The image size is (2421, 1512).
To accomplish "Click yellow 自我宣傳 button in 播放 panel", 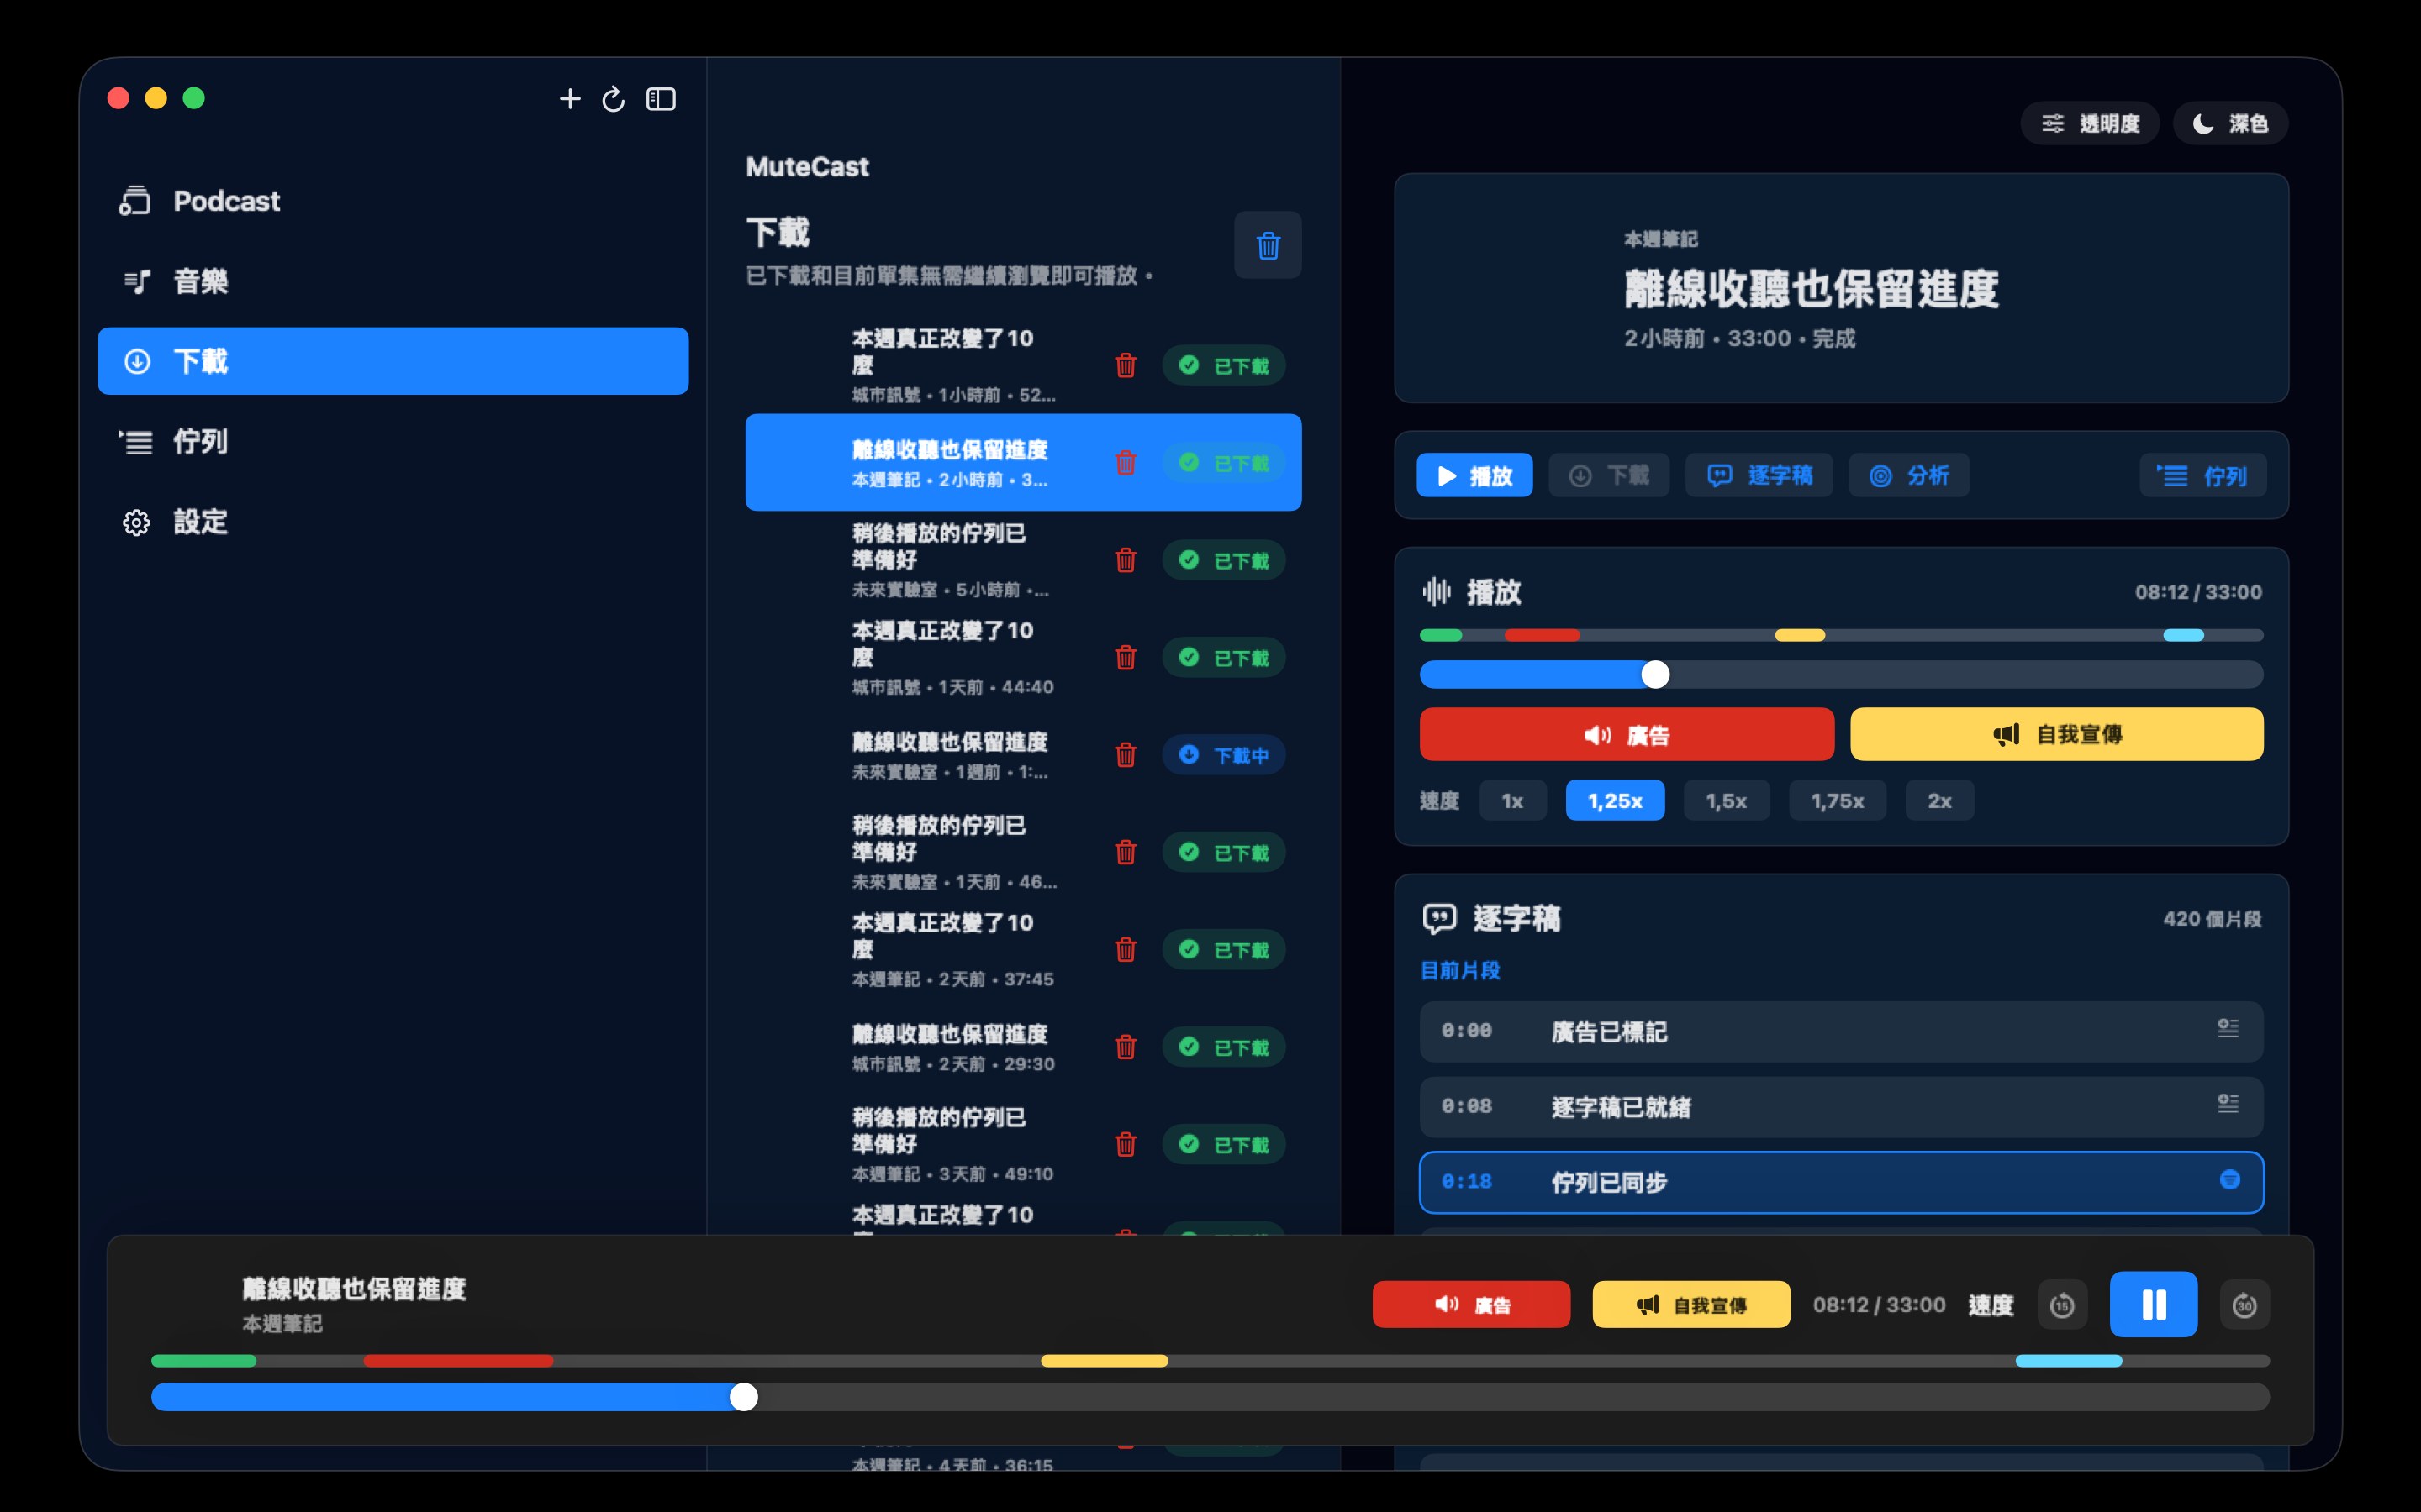I will (2056, 735).
